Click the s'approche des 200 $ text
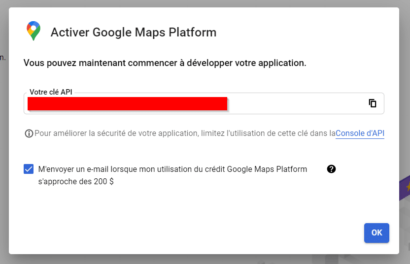Viewport: 410px width, 264px height. coord(76,181)
